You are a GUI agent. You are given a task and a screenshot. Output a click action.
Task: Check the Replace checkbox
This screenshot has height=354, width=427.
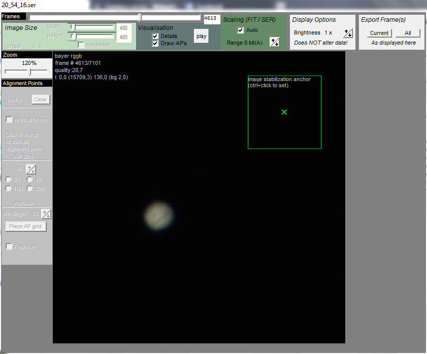(x=9, y=246)
